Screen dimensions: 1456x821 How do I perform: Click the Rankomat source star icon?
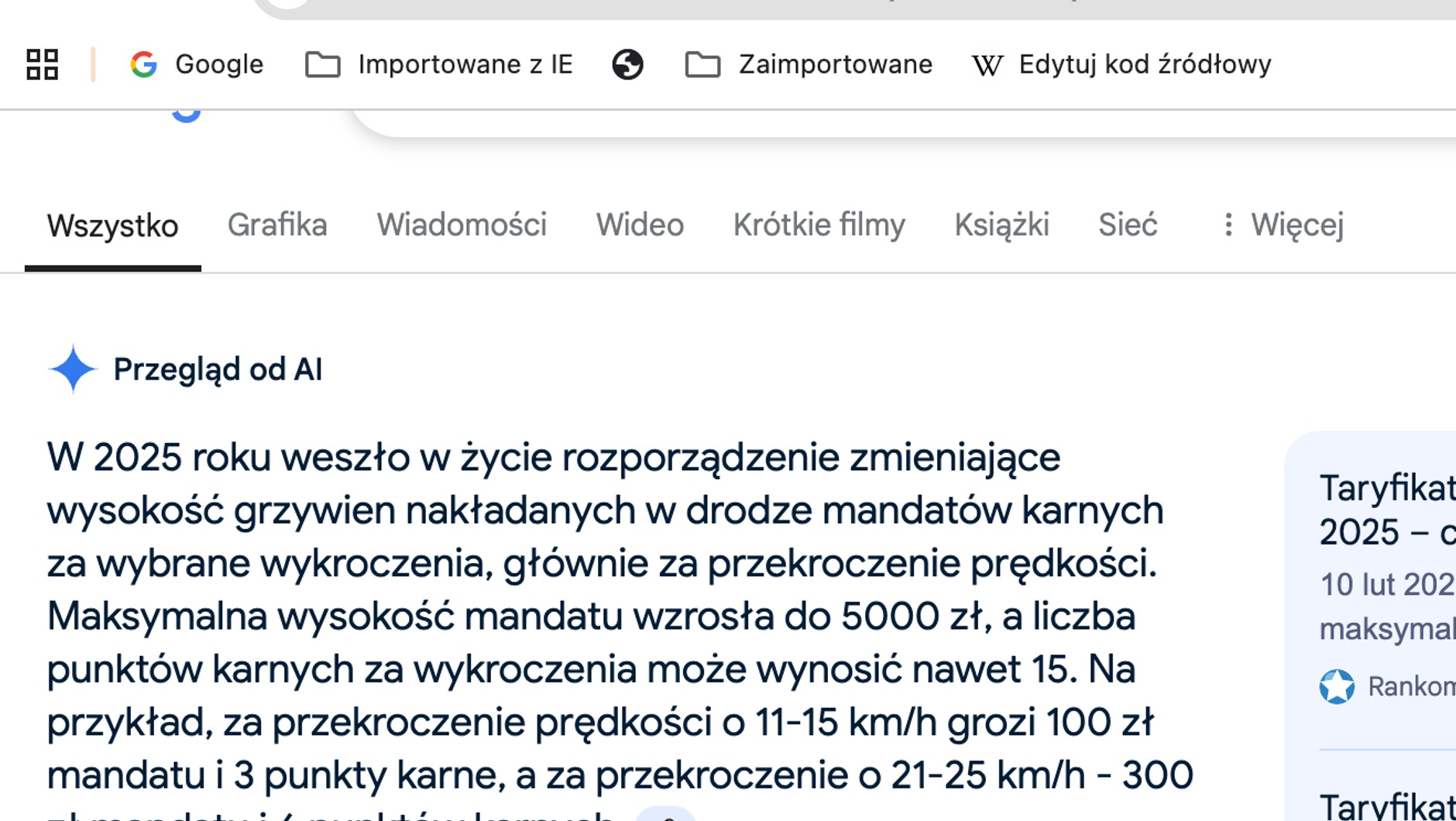click(x=1337, y=687)
